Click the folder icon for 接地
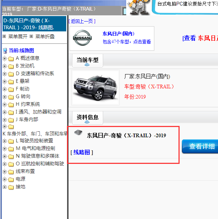This screenshot has width=218, height=219. tap(11, 188)
